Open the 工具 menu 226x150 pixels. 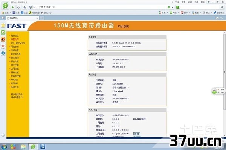[x=196, y=2]
